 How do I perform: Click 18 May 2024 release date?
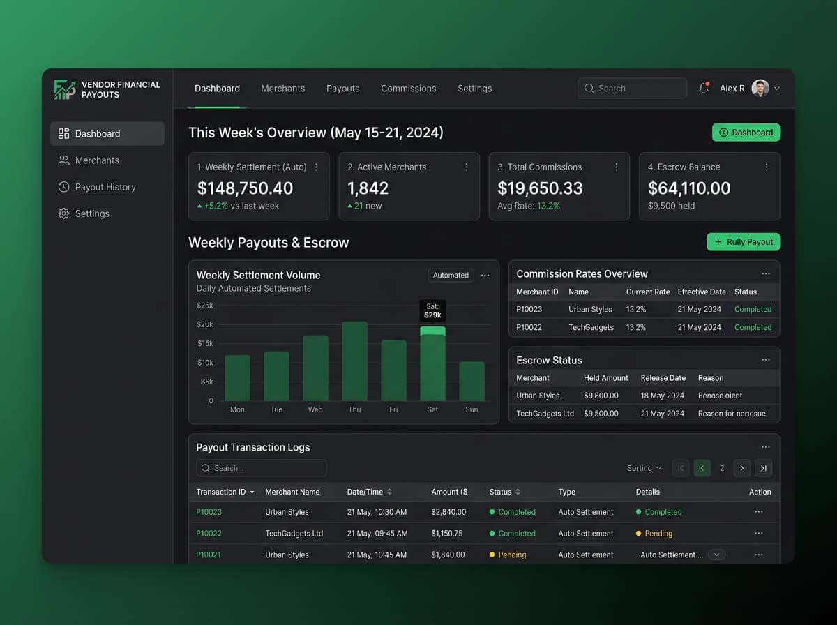(663, 396)
